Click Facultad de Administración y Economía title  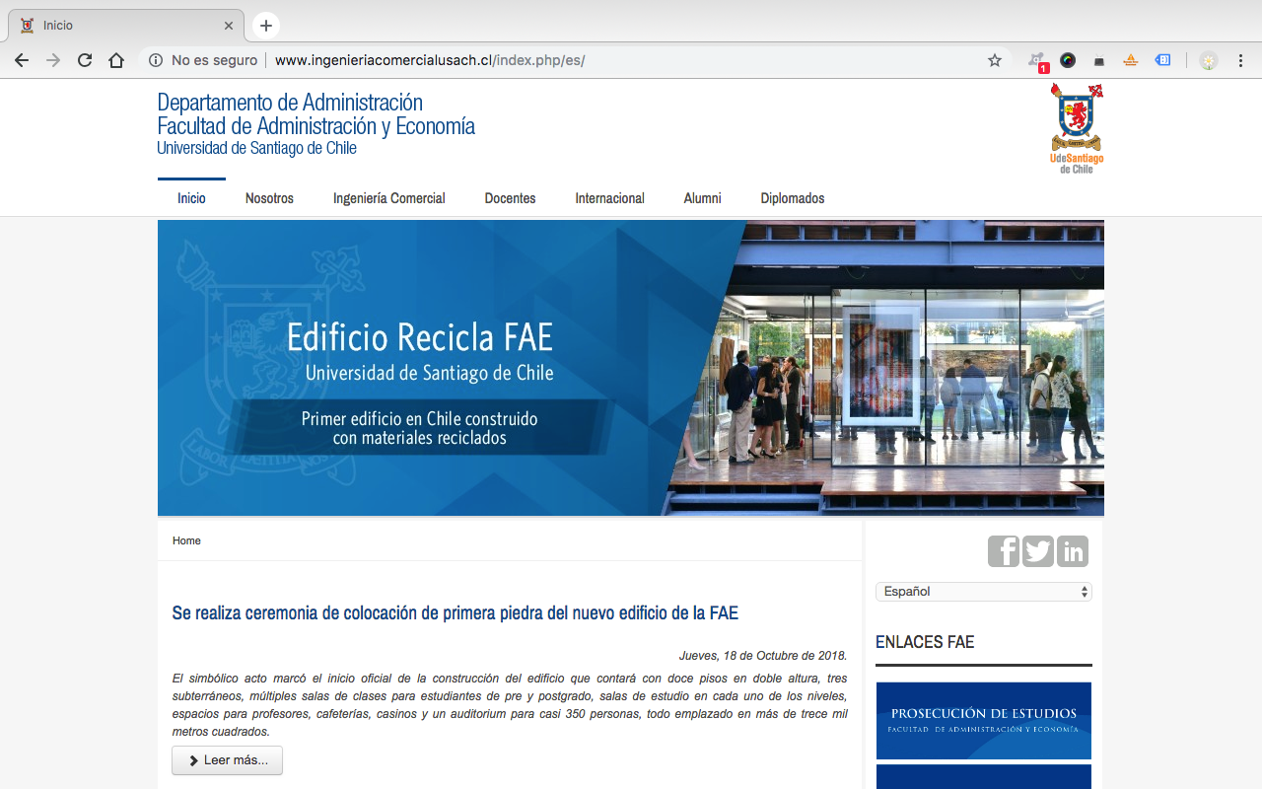tap(315, 126)
